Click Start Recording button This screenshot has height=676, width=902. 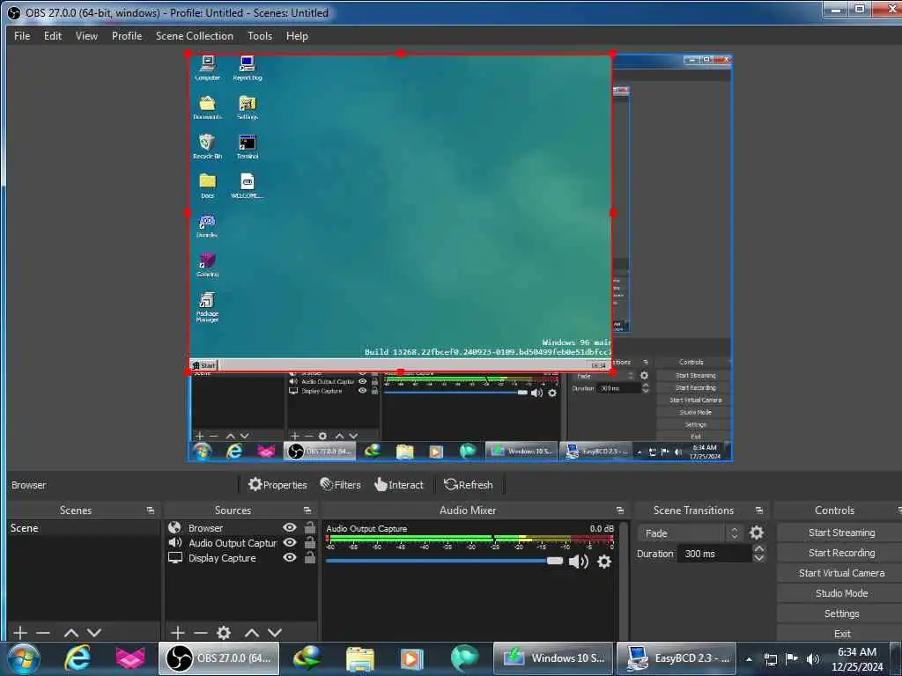tap(841, 553)
